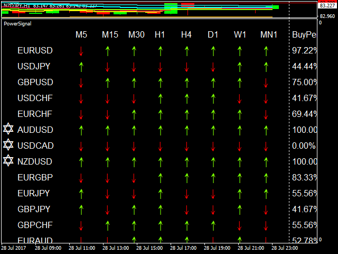The image size is (338, 254).
Task: Click the GBPCHF W1 red down arrow
Action: 239,225
